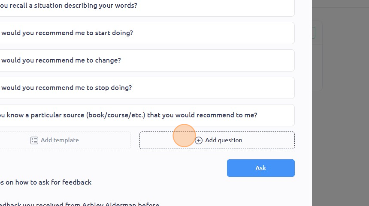Submit the feedback request with Ask

click(261, 168)
